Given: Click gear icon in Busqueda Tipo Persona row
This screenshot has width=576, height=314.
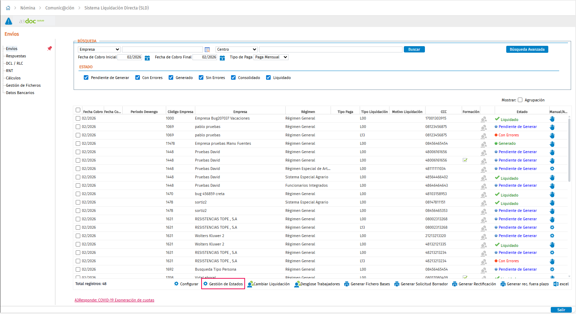Looking at the screenshot, I should 552,269.
